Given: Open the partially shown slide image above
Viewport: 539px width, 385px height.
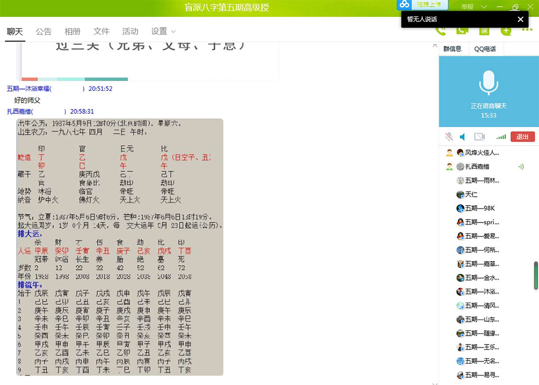Looking at the screenshot, I should point(148,62).
